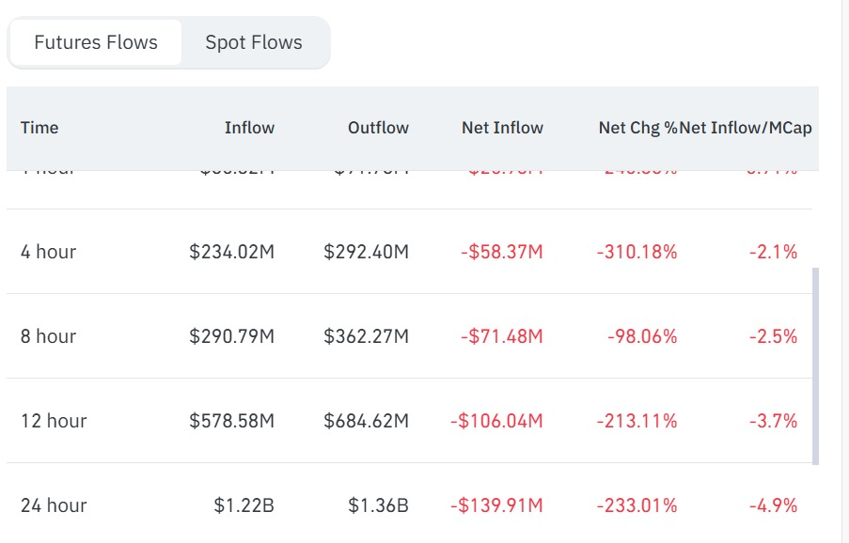Click the Outflow column header
Image resolution: width=849 pixels, height=543 pixels.
[x=378, y=128]
